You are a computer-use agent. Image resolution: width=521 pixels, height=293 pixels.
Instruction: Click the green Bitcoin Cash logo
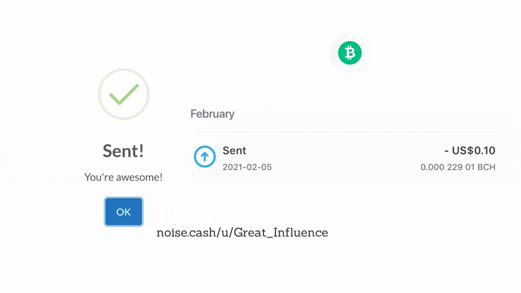pyautogui.click(x=350, y=53)
